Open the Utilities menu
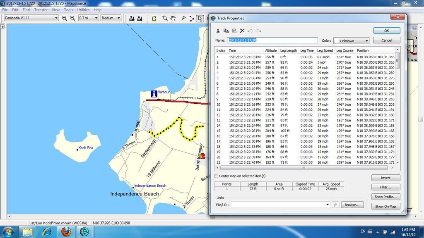This screenshot has height=238, width=424. [83, 10]
